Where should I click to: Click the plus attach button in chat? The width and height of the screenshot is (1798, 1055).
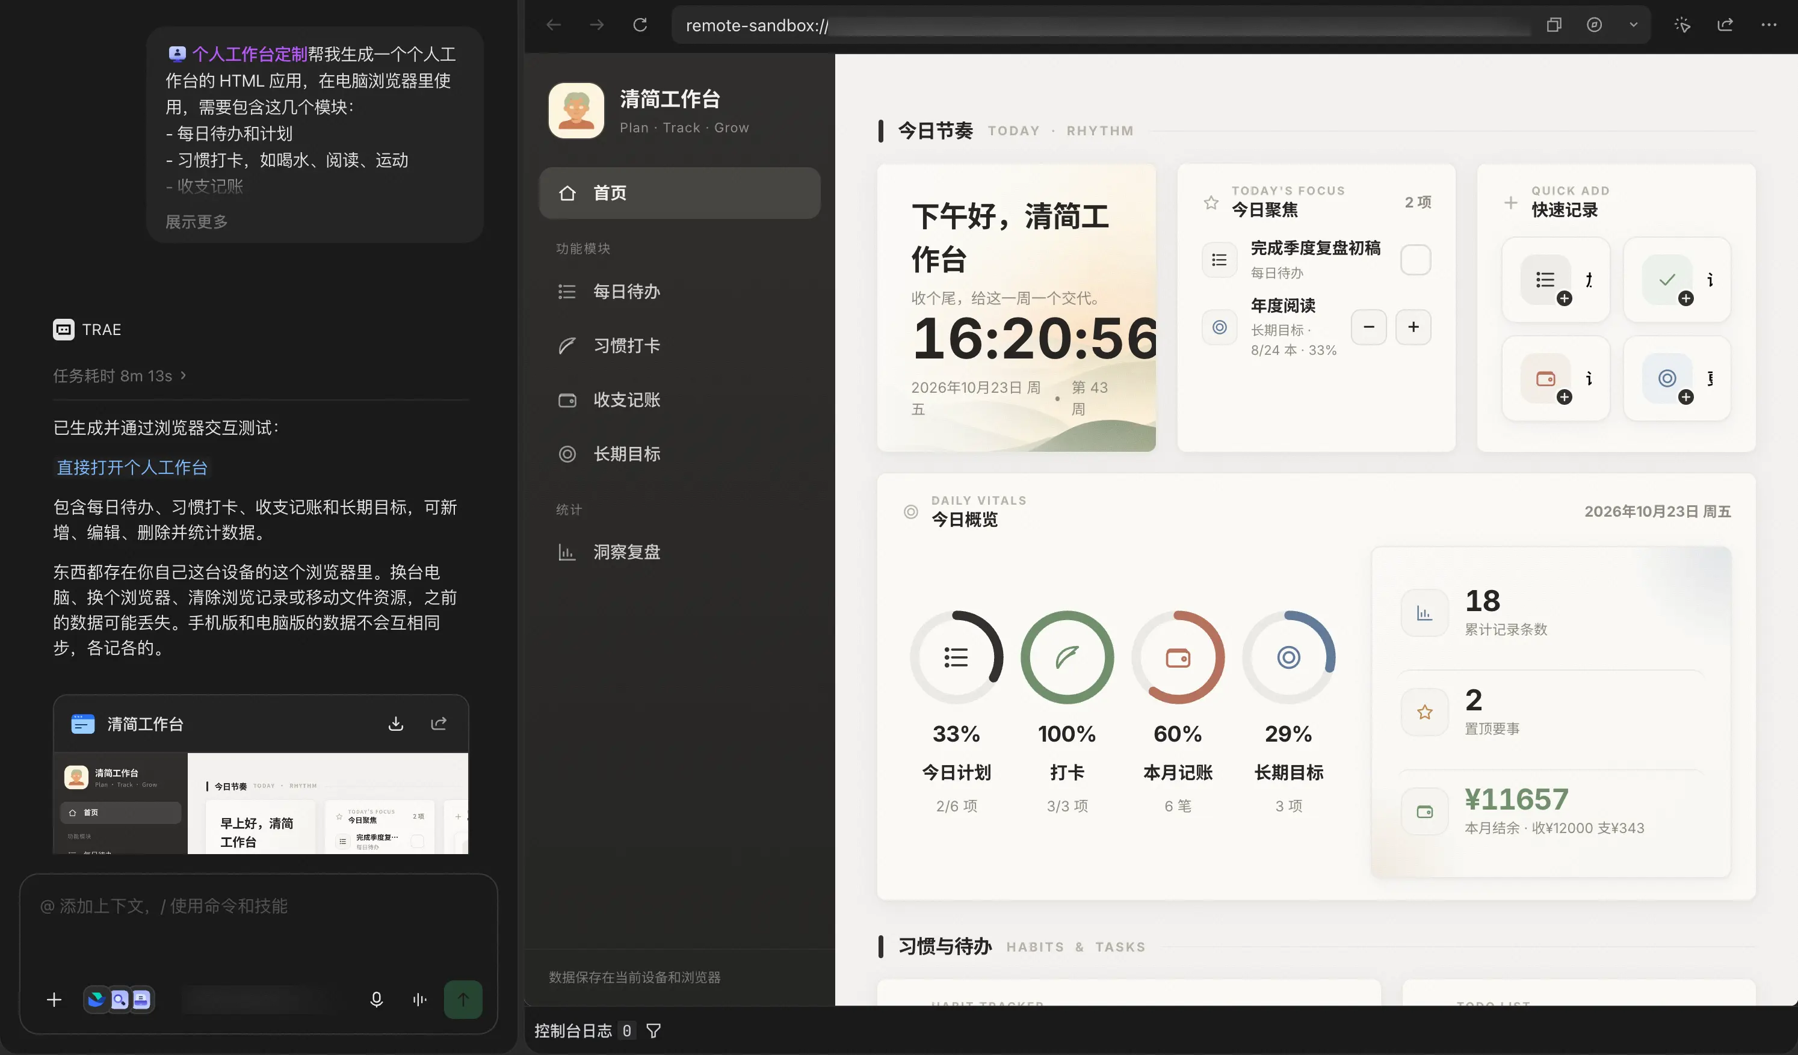tap(54, 999)
